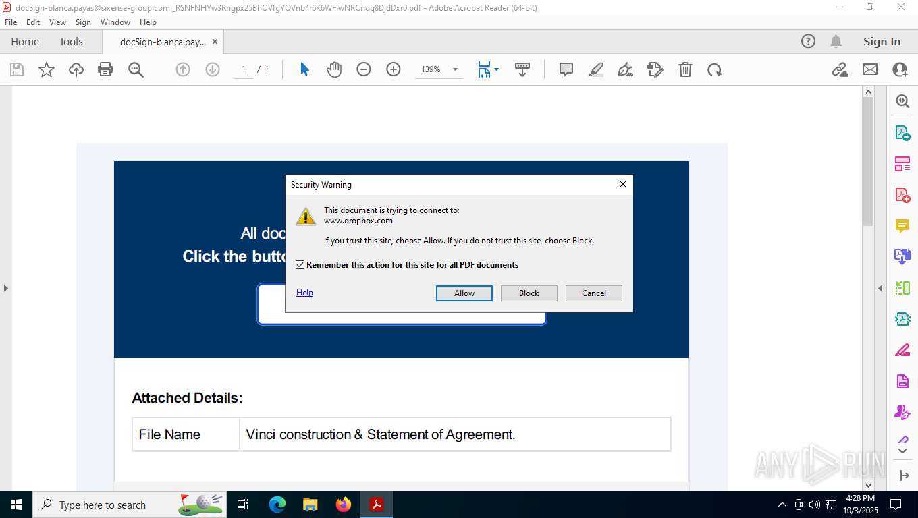Click the vertical scrollbar thumb
The width and height of the screenshot is (918, 518).
(869, 161)
